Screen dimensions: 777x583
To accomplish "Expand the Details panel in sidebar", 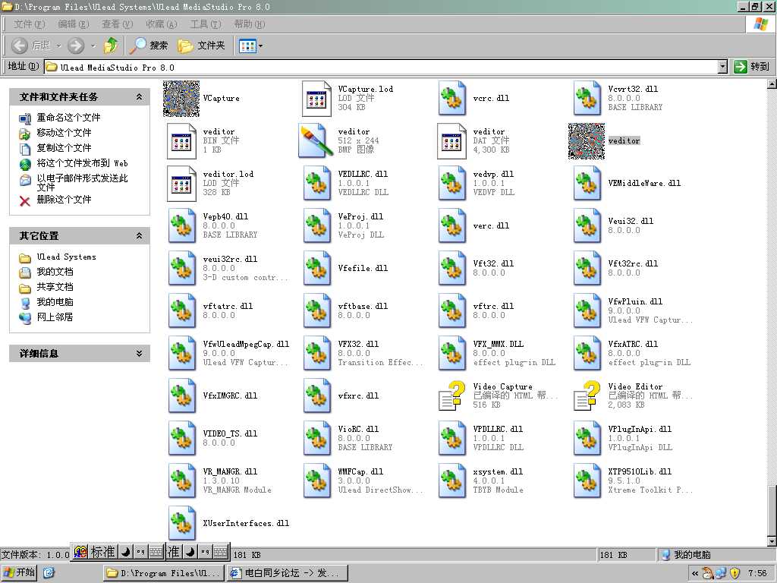I will point(139,354).
